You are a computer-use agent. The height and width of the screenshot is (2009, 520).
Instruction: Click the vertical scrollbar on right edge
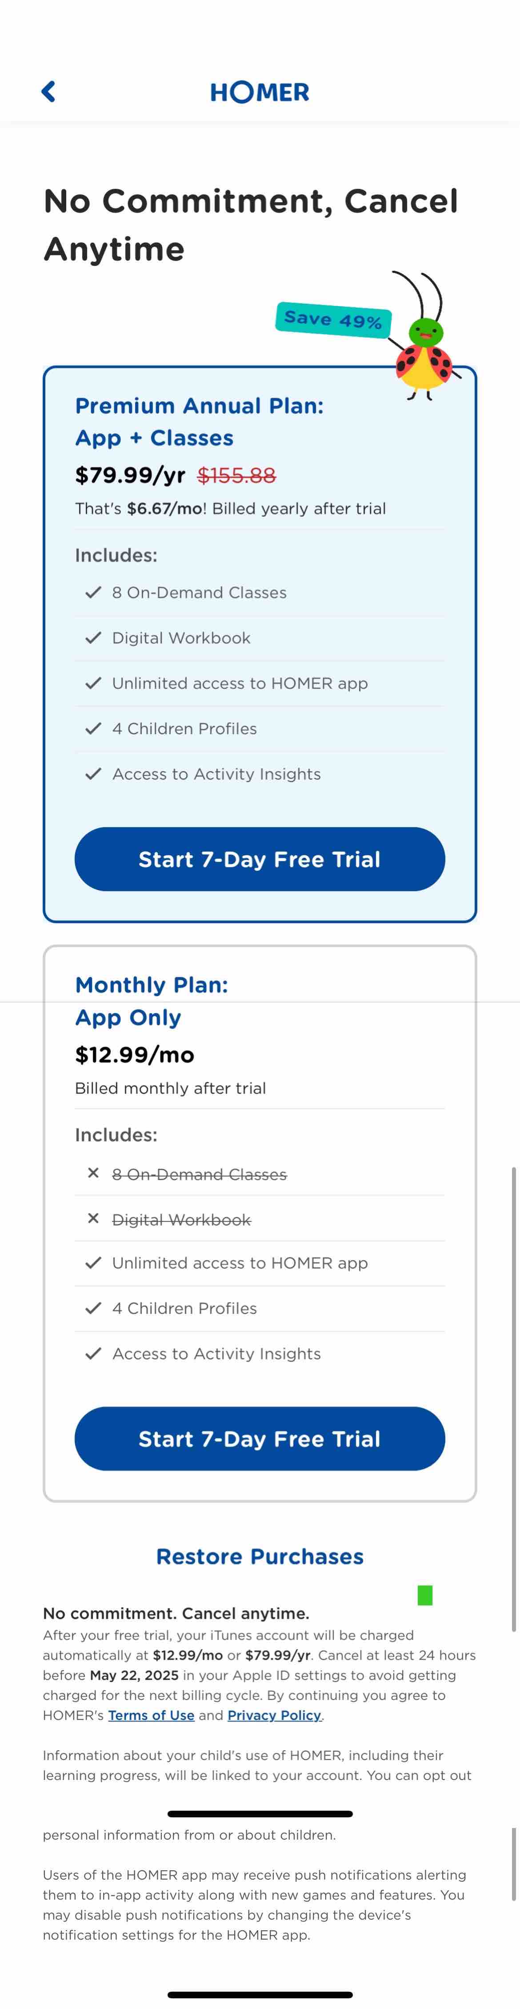(513, 1398)
